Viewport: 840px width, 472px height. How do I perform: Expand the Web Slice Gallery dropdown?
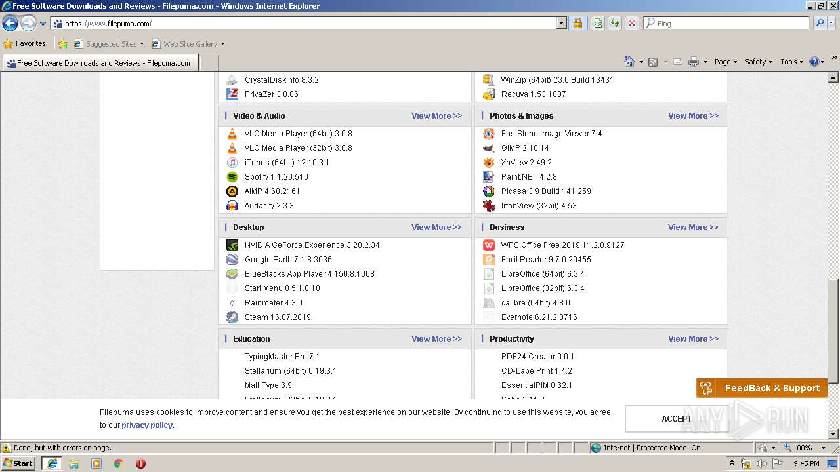[222, 44]
